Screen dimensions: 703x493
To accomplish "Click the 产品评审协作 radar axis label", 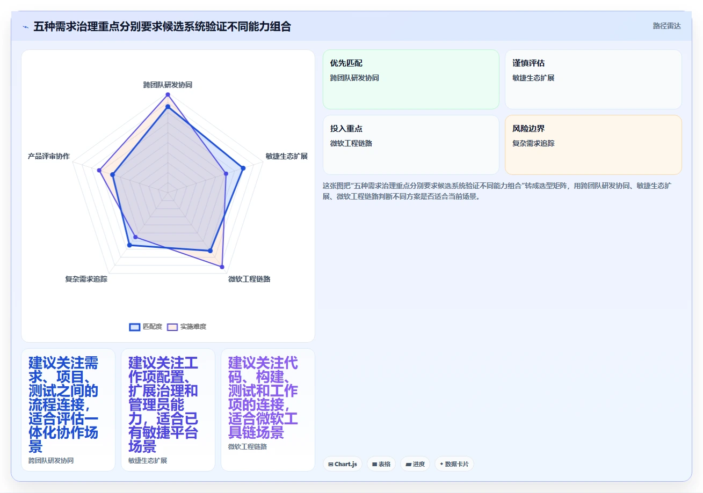I will tap(49, 156).
